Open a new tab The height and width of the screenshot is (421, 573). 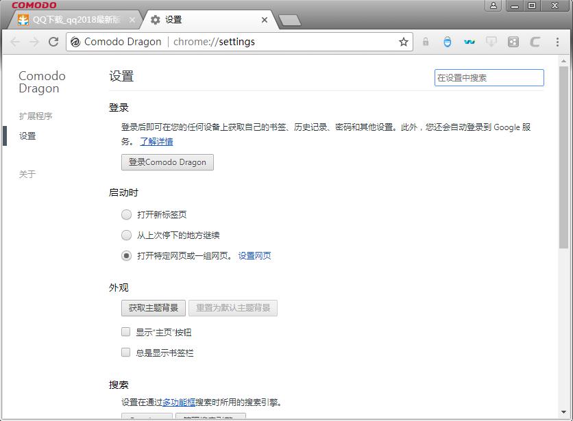[x=290, y=21]
